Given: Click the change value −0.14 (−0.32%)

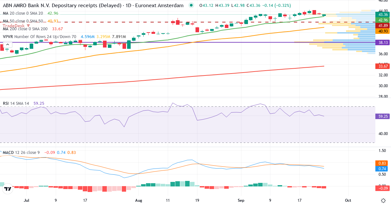Looking at the screenshot, I should pyautogui.click(x=276, y=6).
